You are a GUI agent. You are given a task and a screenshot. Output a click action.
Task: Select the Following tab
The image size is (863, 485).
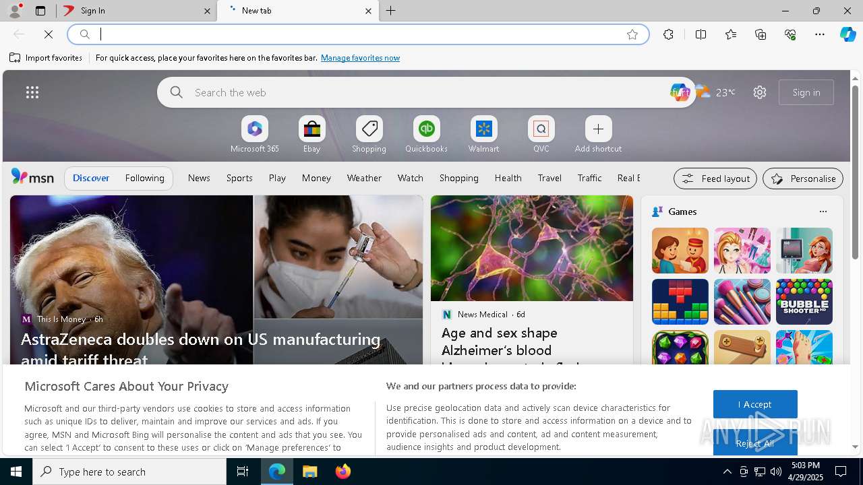pyautogui.click(x=145, y=178)
